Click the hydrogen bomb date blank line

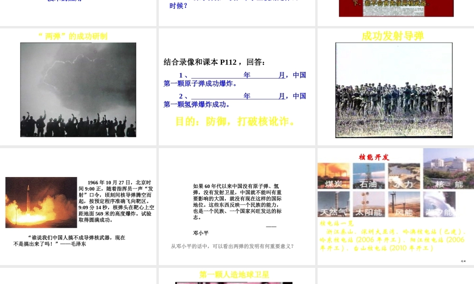pyautogui.click(x=238, y=96)
